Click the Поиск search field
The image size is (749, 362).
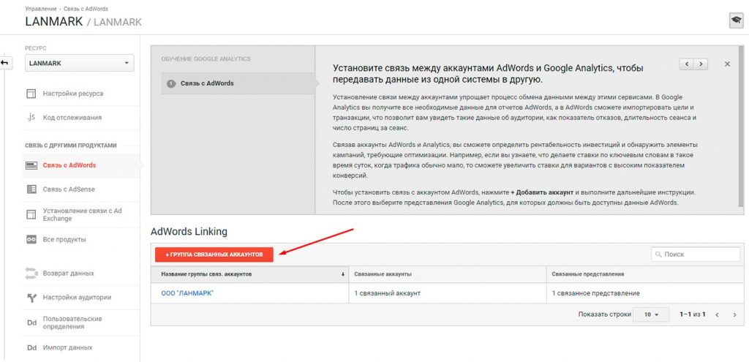tap(696, 254)
